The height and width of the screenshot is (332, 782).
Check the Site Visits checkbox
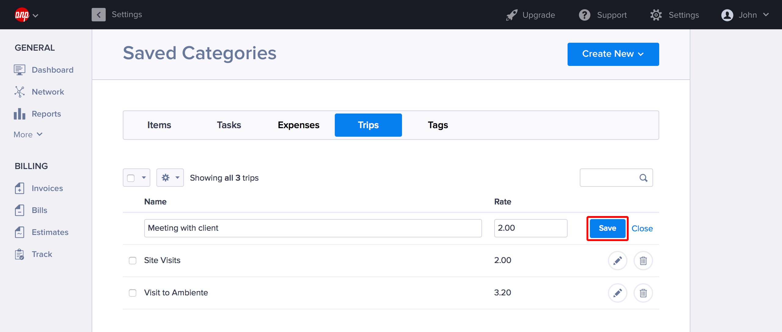133,261
